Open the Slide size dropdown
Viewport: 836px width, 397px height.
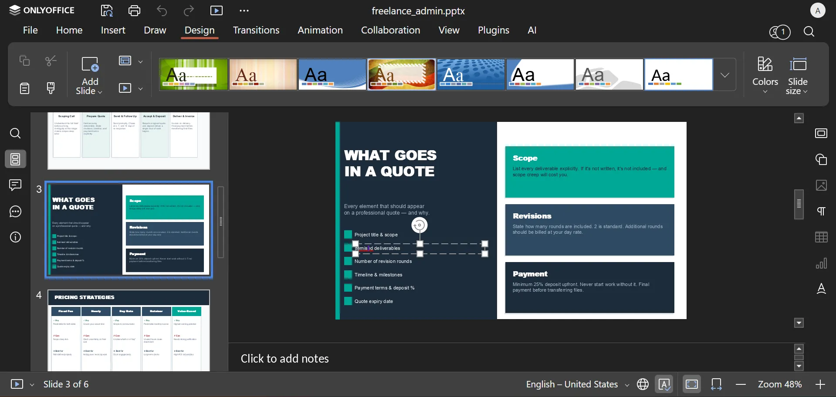point(798,75)
